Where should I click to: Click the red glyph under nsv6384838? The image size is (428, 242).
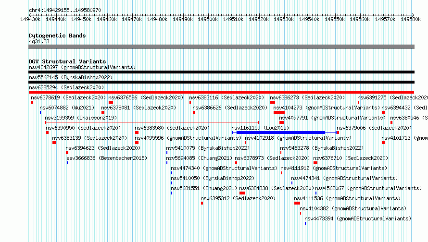[x=242, y=193]
